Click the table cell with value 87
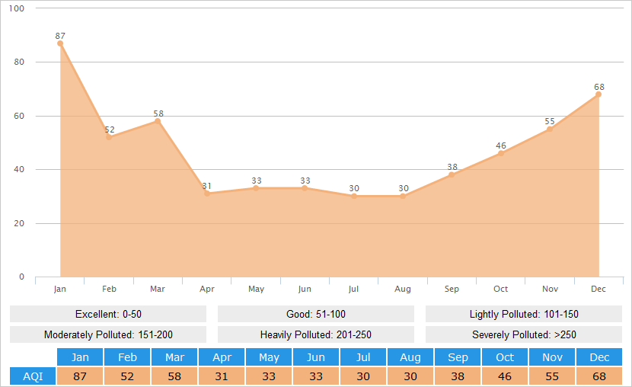This screenshot has height=387, width=632. (80, 376)
